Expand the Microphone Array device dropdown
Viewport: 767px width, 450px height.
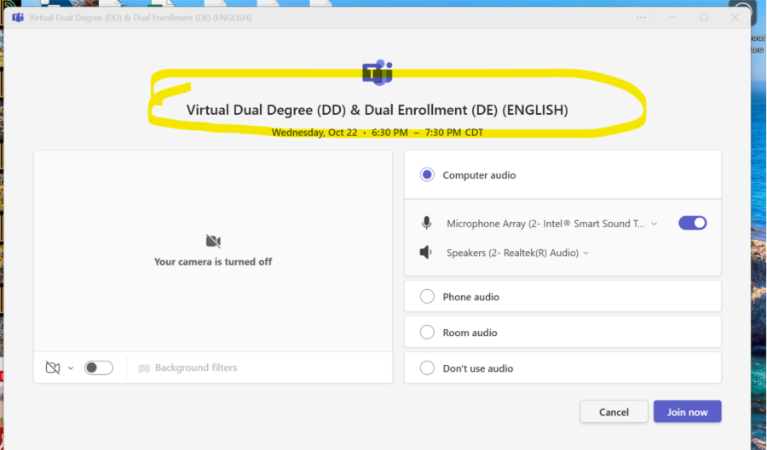click(x=654, y=224)
